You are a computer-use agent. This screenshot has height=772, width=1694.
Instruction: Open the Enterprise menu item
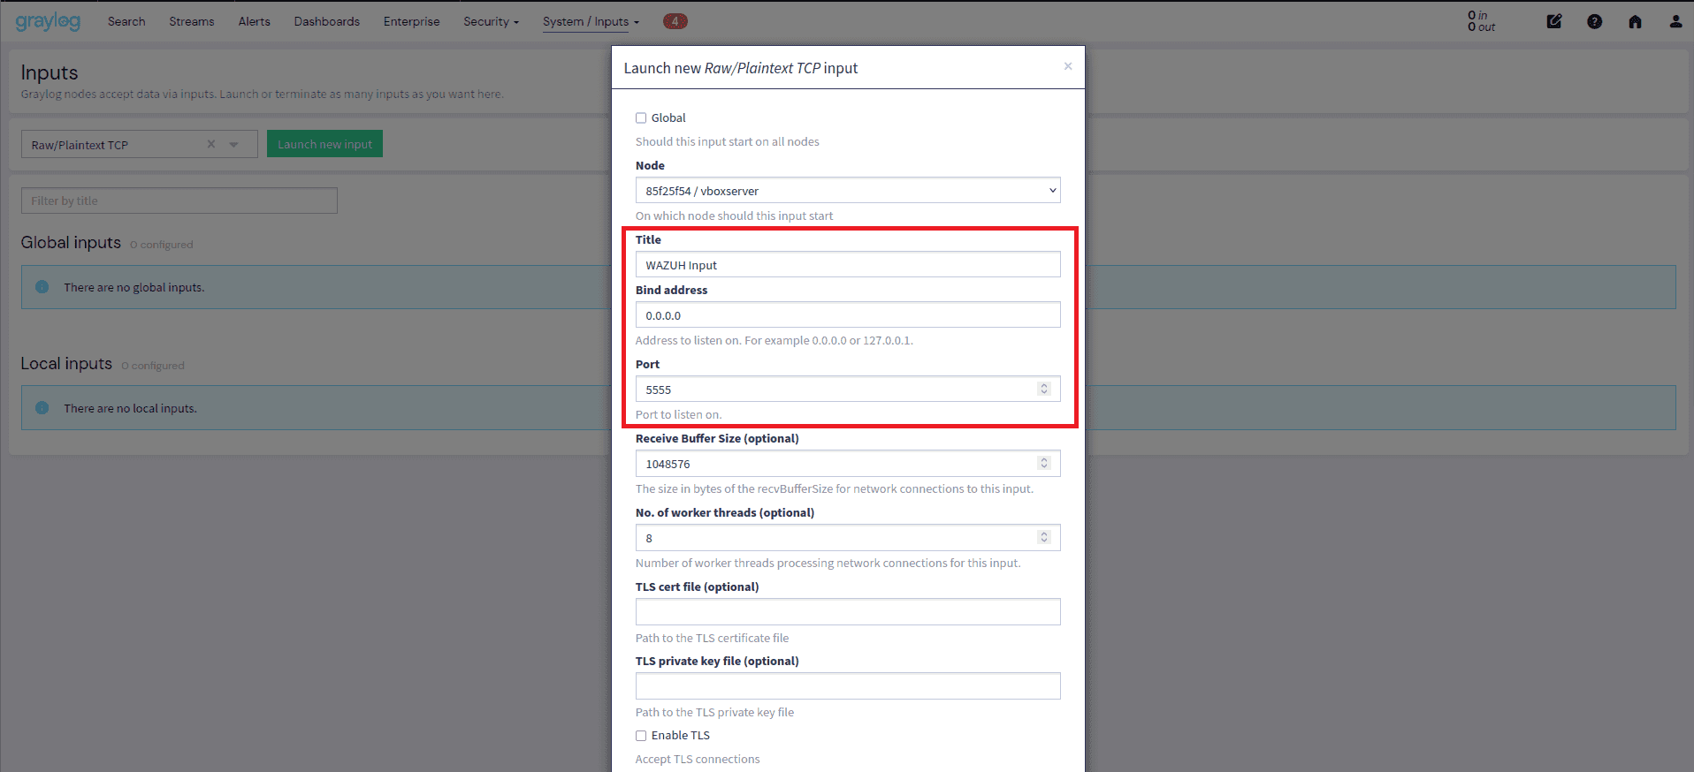(x=411, y=21)
